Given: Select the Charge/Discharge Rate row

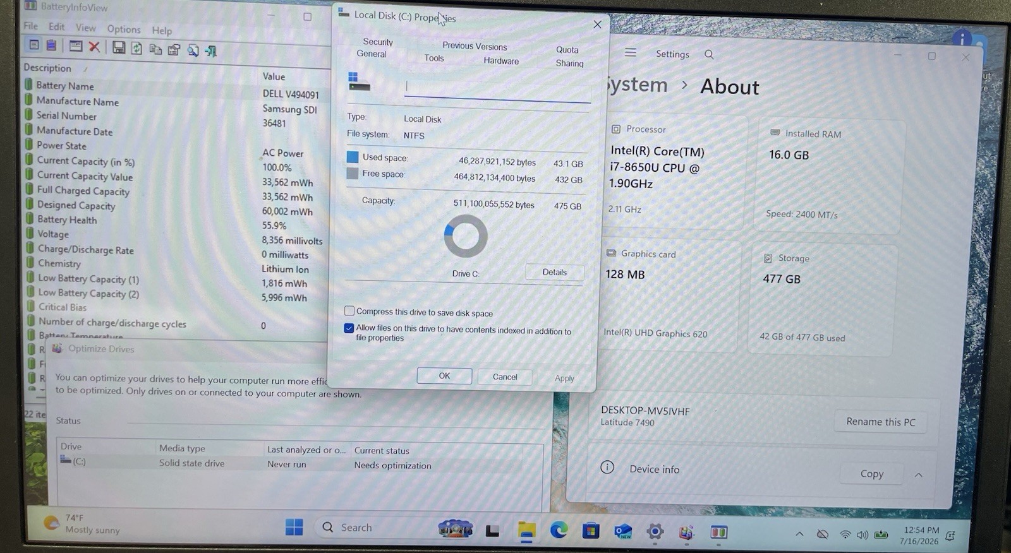Looking at the screenshot, I should (x=175, y=251).
